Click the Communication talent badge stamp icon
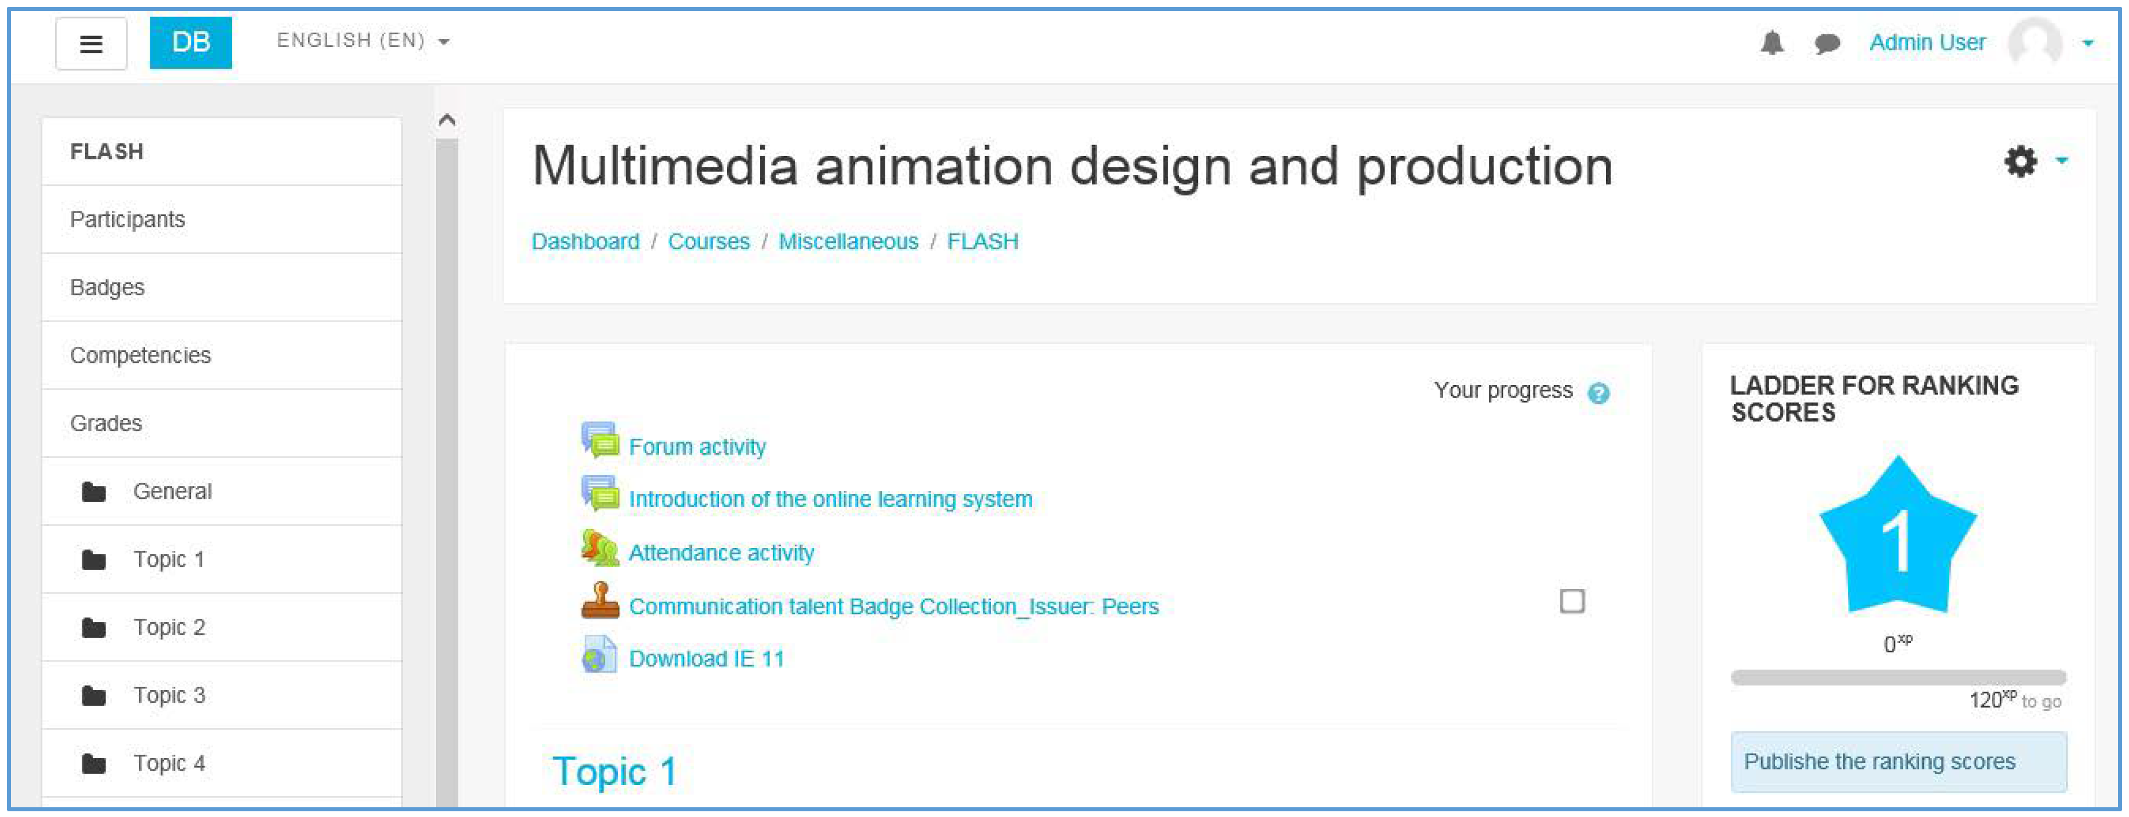The image size is (2129, 817). point(600,600)
